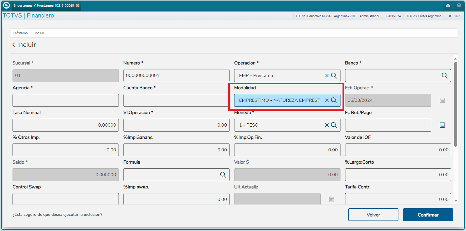Search Modalidad with magnifier icon
Screen dimensions: 466x231
tap(334, 100)
